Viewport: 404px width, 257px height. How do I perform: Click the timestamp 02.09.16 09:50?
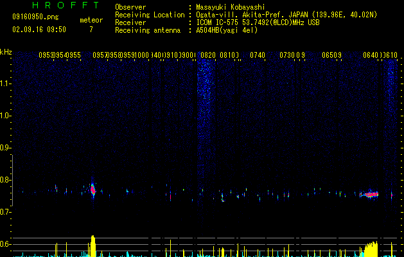pos(39,30)
